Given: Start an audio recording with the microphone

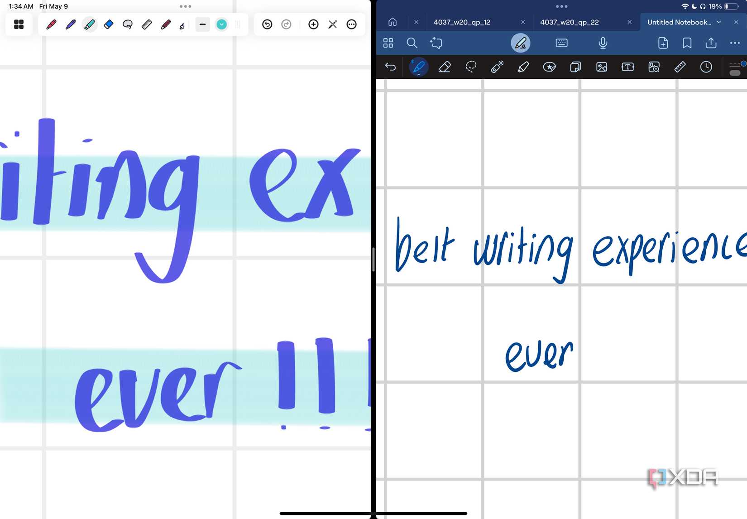Looking at the screenshot, I should point(603,43).
